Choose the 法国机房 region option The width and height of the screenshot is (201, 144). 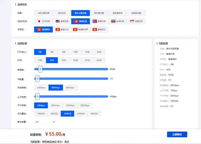coord(136,21)
